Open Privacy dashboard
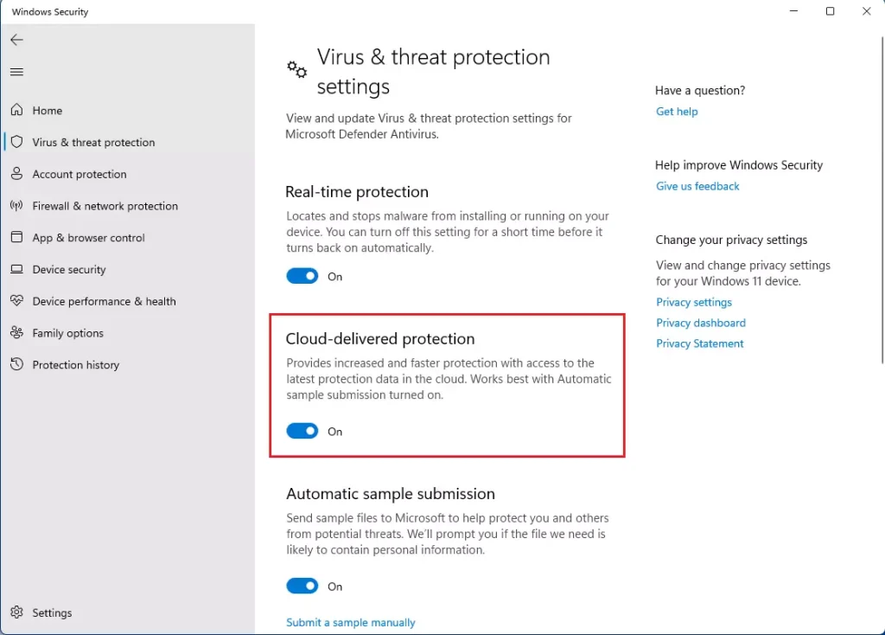The width and height of the screenshot is (885, 635). pyautogui.click(x=701, y=323)
